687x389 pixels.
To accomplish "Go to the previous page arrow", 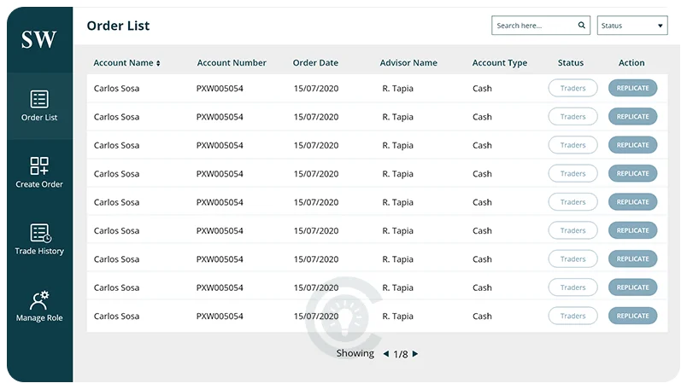I will point(386,353).
